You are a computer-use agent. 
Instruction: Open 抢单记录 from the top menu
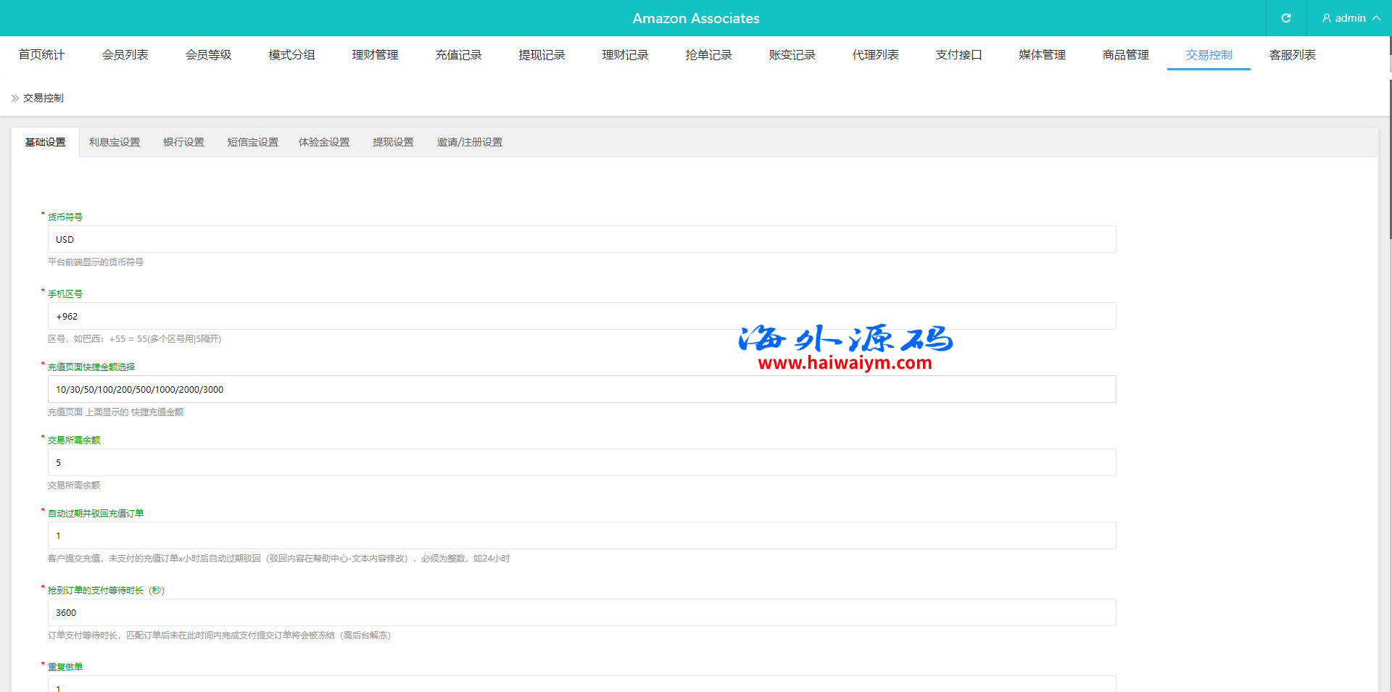point(708,55)
